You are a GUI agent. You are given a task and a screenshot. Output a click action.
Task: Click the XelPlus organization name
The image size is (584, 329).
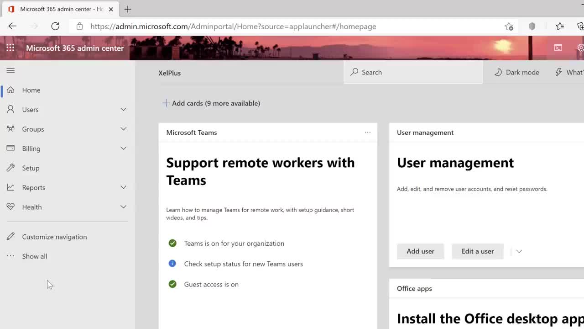pos(170,73)
